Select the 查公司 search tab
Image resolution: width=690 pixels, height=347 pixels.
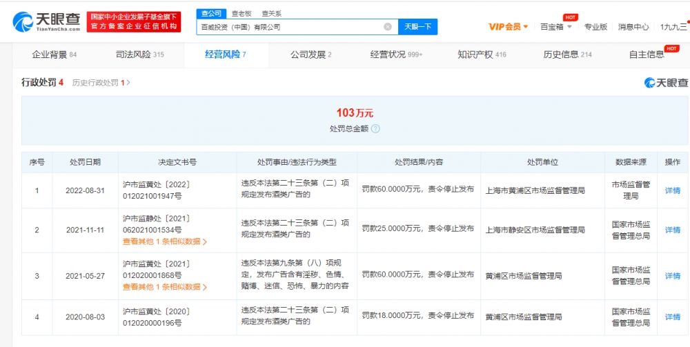tap(212, 14)
